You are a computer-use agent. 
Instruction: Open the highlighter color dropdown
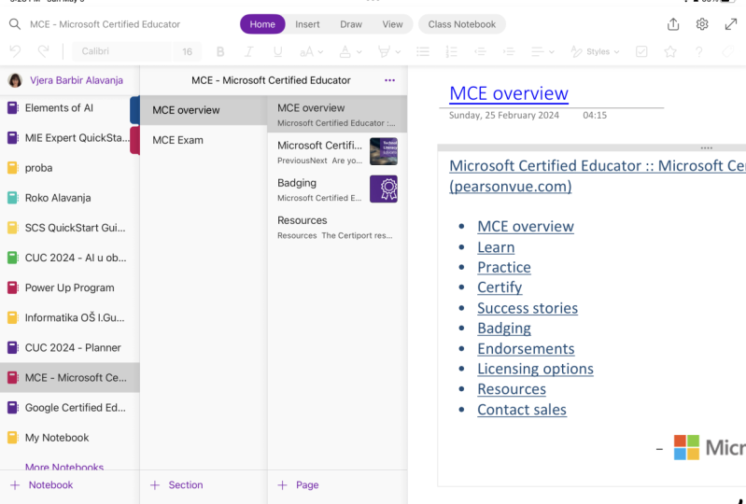[388, 52]
